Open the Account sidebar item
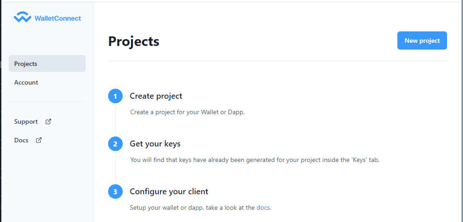 pyautogui.click(x=26, y=82)
